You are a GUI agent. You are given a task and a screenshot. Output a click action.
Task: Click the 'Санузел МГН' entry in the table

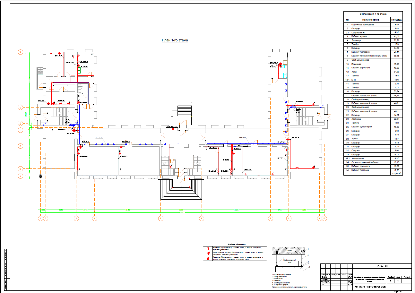[x=358, y=32]
